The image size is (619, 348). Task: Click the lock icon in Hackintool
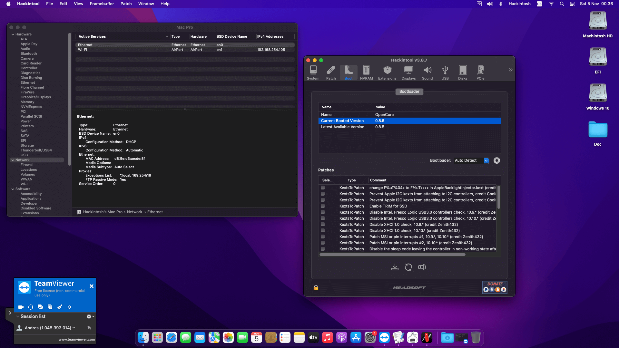click(x=316, y=288)
